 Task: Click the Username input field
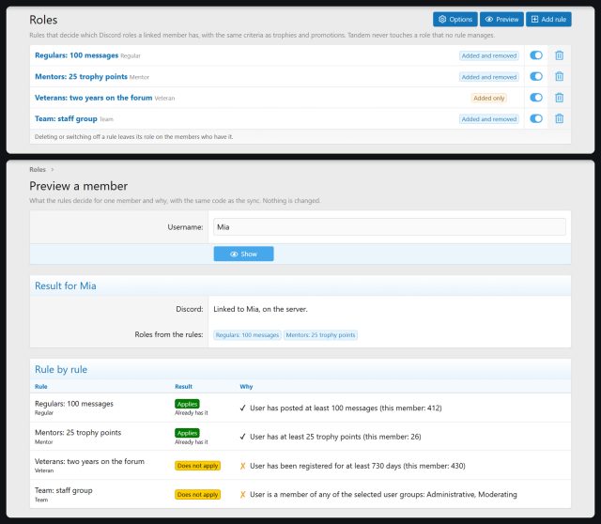click(390, 227)
